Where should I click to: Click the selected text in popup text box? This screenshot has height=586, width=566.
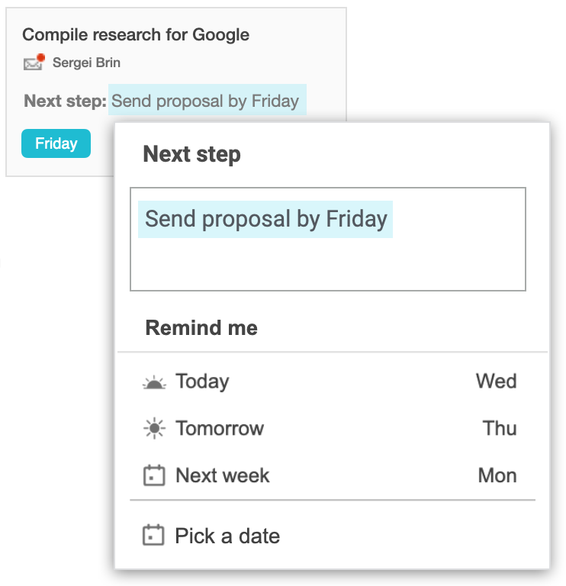coord(265,220)
